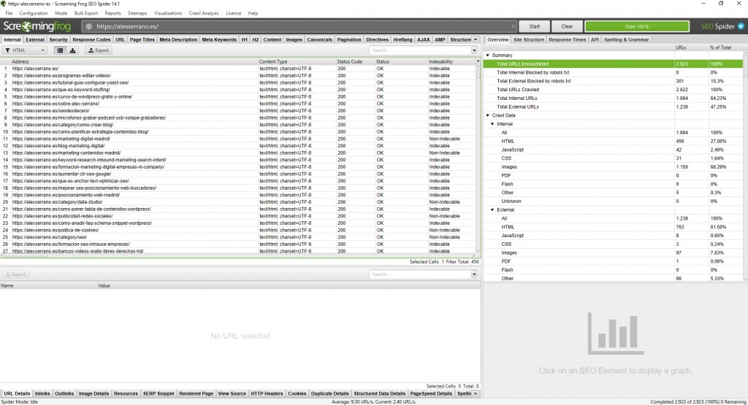The width and height of the screenshot is (748, 405).
Task: Open the File menu
Action: pos(9,13)
